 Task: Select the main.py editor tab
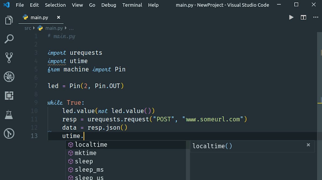click(39, 17)
